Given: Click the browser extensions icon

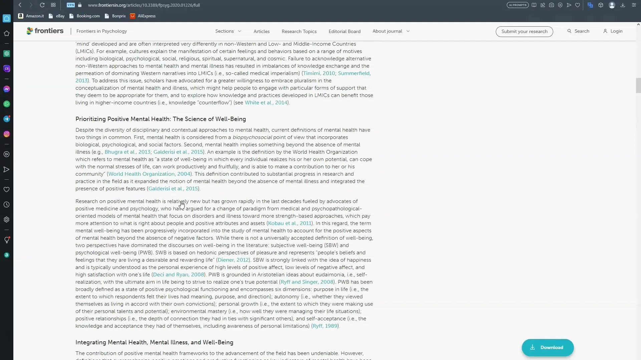Looking at the screenshot, I should coord(601,5).
